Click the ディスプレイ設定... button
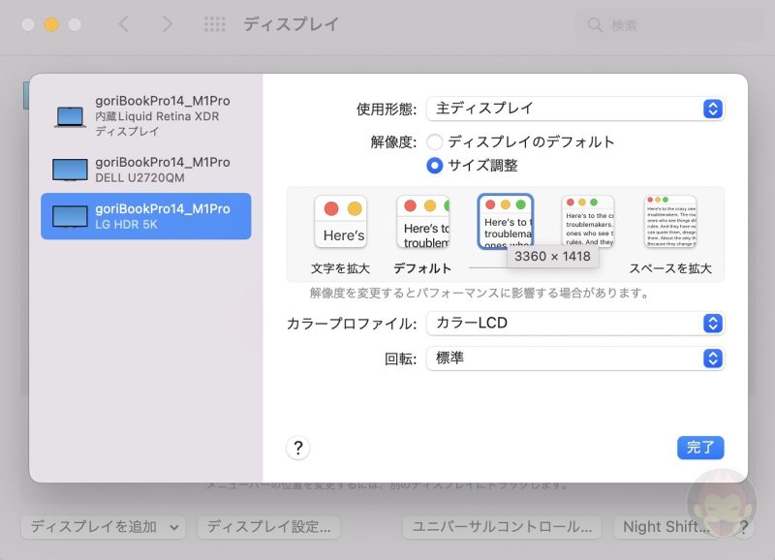 (x=268, y=527)
